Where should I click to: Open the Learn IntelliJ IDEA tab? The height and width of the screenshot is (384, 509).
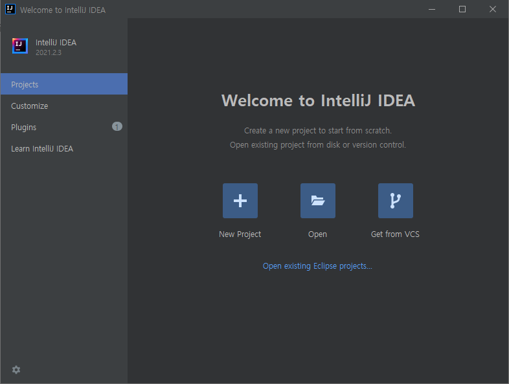pos(64,148)
